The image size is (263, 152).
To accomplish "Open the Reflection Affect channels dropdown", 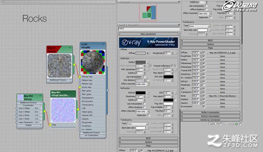I will click(x=143, y=84).
